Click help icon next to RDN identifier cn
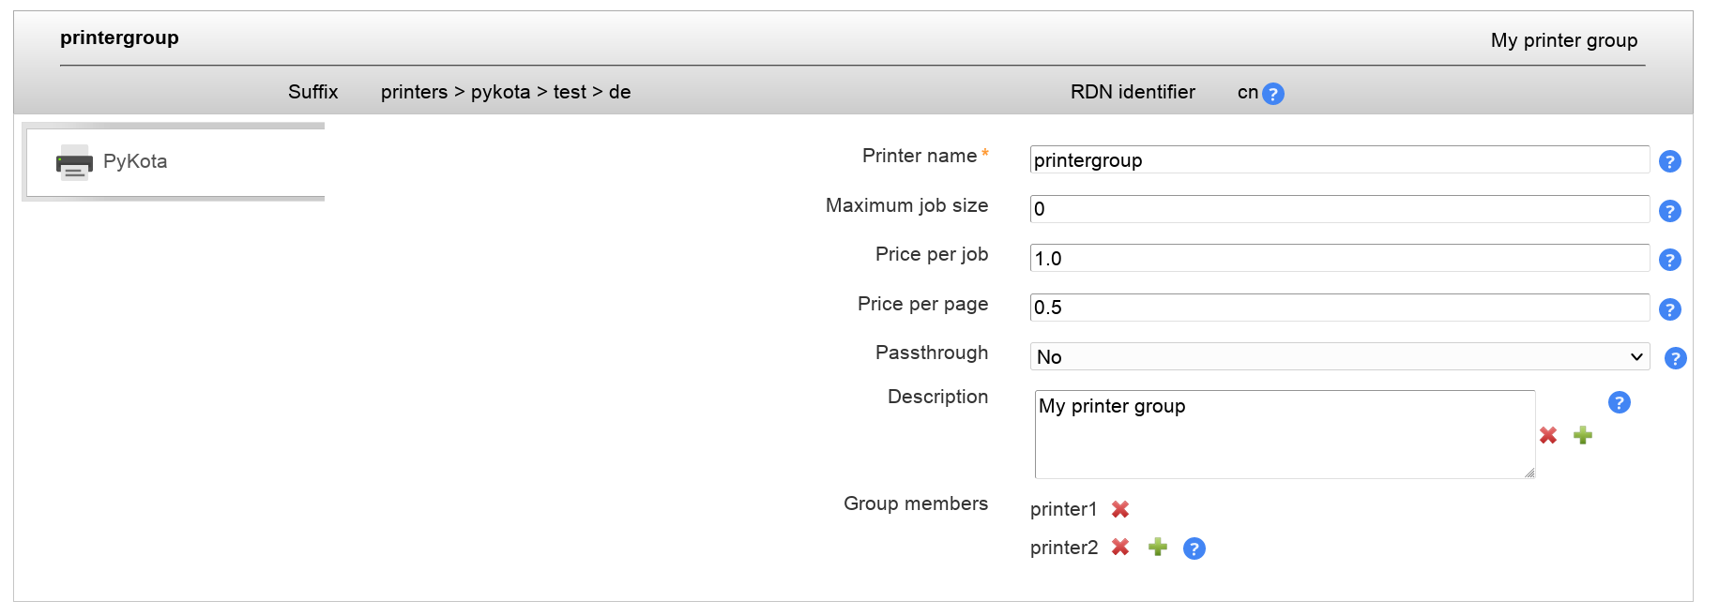Screen dimensions: 1719x616 click(1272, 94)
